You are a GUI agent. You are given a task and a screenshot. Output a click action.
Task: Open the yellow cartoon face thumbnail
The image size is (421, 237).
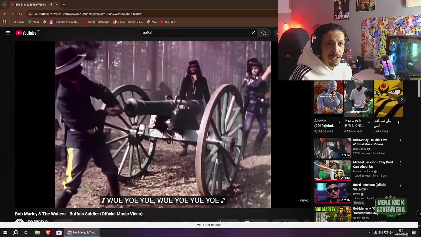(x=388, y=99)
